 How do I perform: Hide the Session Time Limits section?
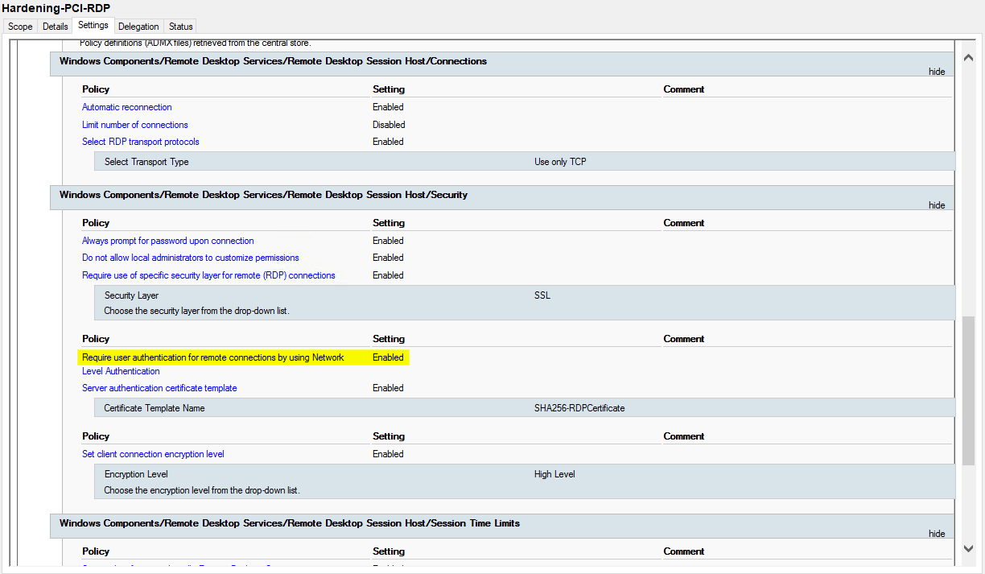point(937,534)
